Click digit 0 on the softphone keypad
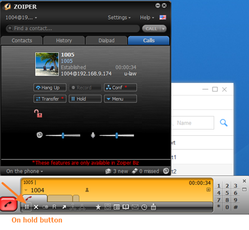The height and width of the screenshot is (230, 249). 227,207
